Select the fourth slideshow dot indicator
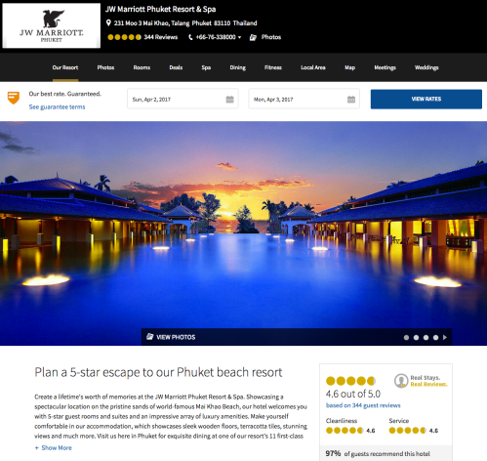 pos(435,338)
